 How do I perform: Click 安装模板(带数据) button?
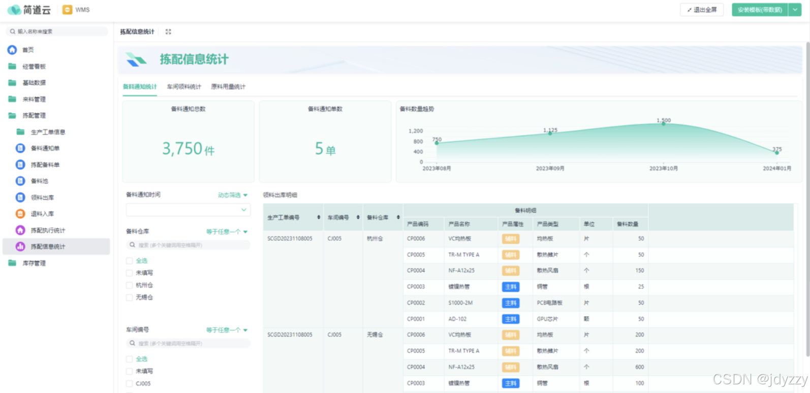[x=760, y=10]
